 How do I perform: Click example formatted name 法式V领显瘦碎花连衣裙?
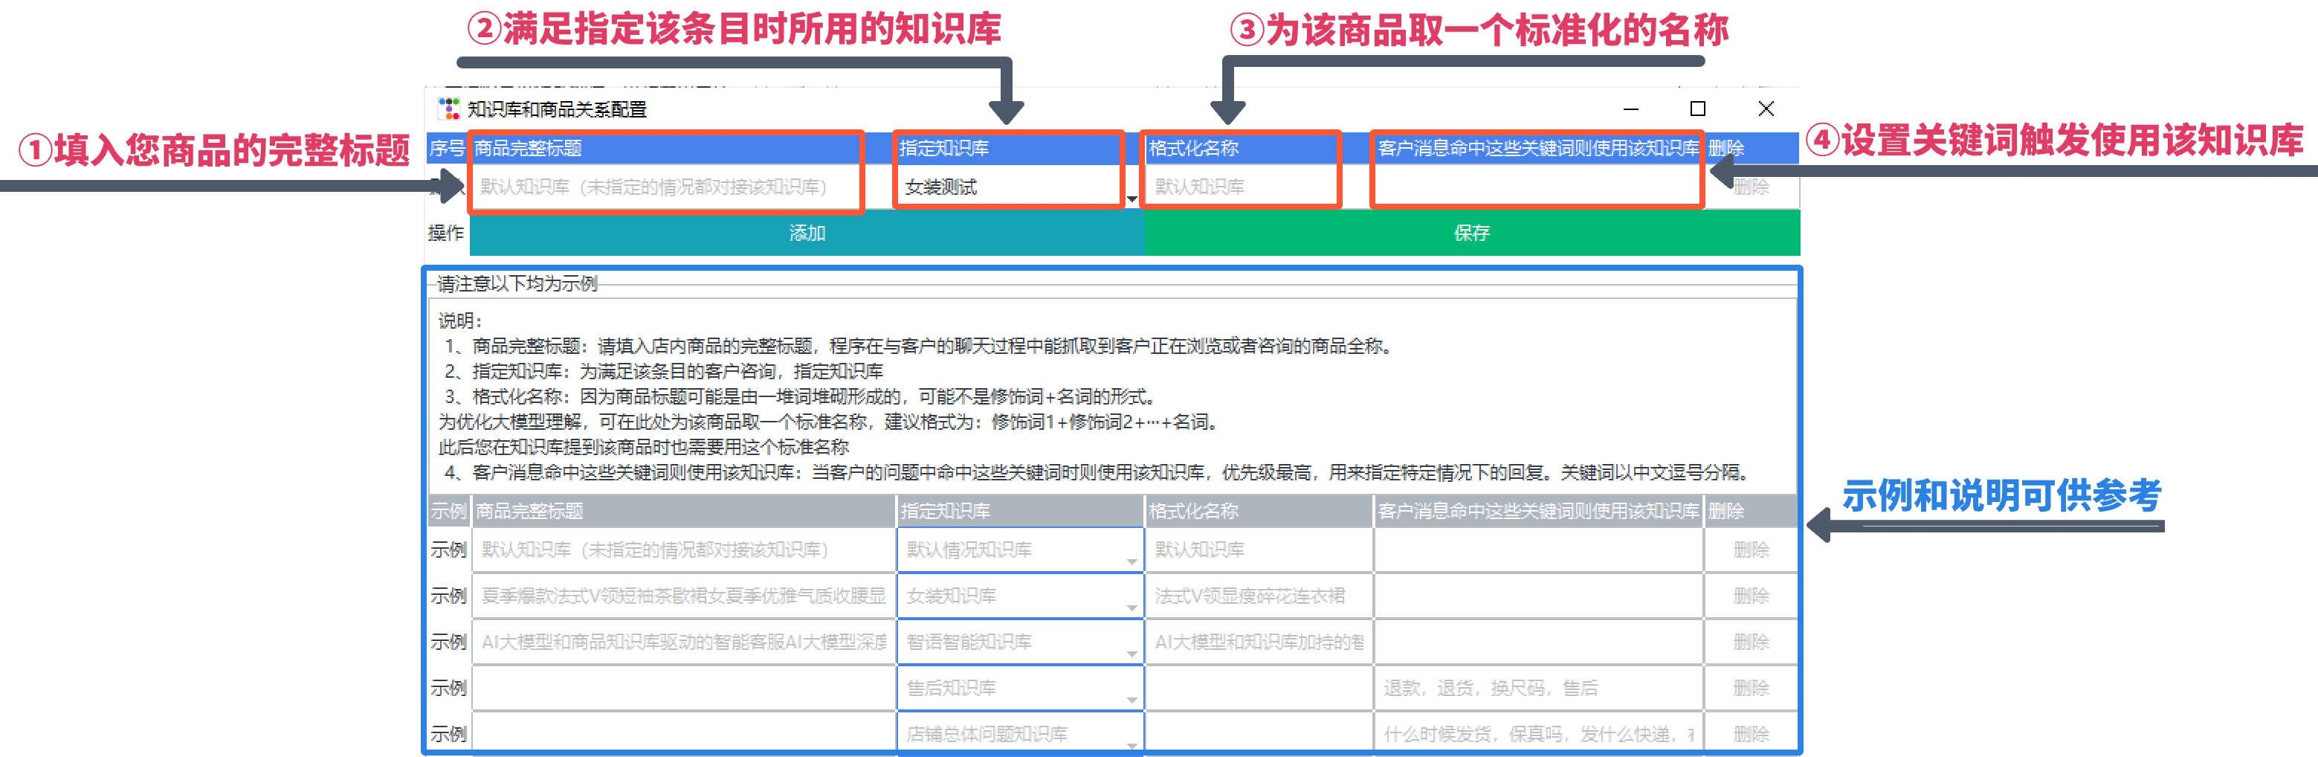point(1259,596)
